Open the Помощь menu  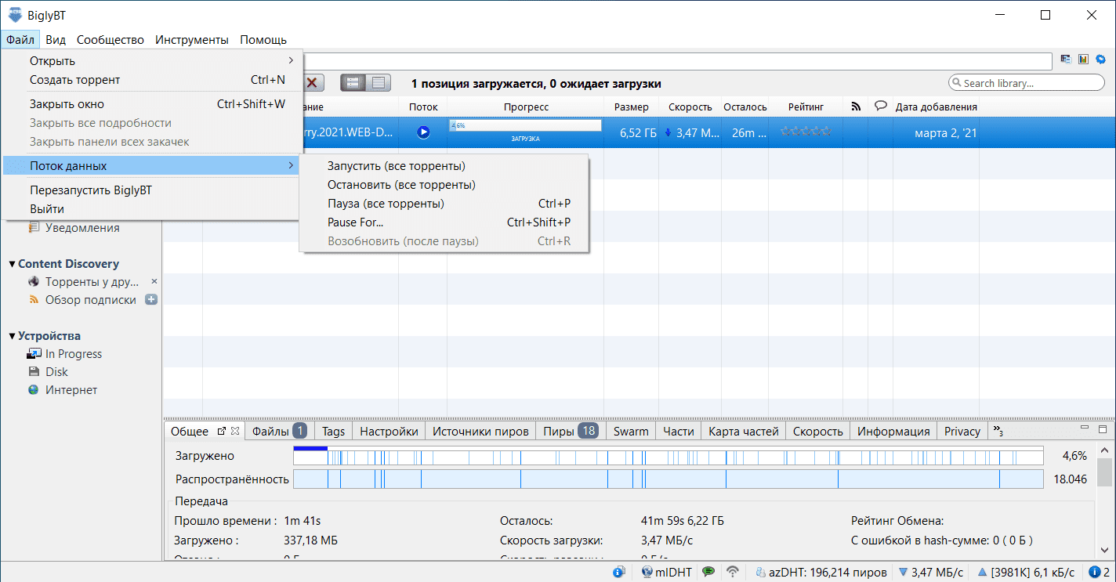(x=263, y=40)
